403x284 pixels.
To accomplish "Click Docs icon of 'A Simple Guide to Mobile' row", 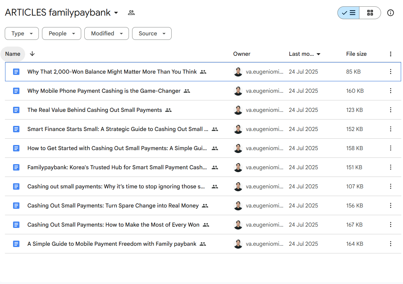I will pos(16,244).
